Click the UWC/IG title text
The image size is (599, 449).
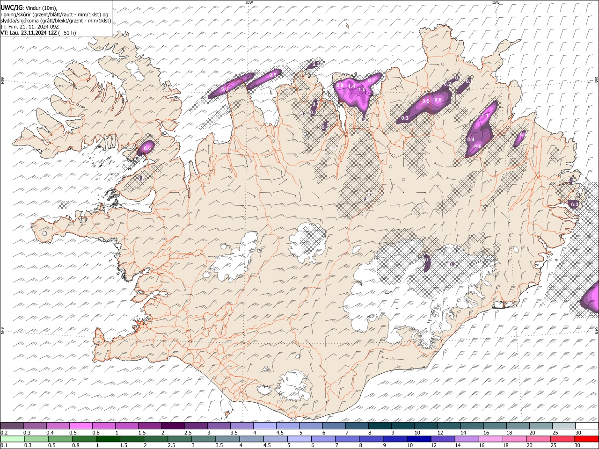click(12, 7)
